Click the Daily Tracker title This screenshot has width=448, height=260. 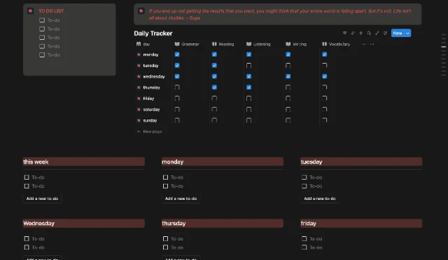point(153,34)
